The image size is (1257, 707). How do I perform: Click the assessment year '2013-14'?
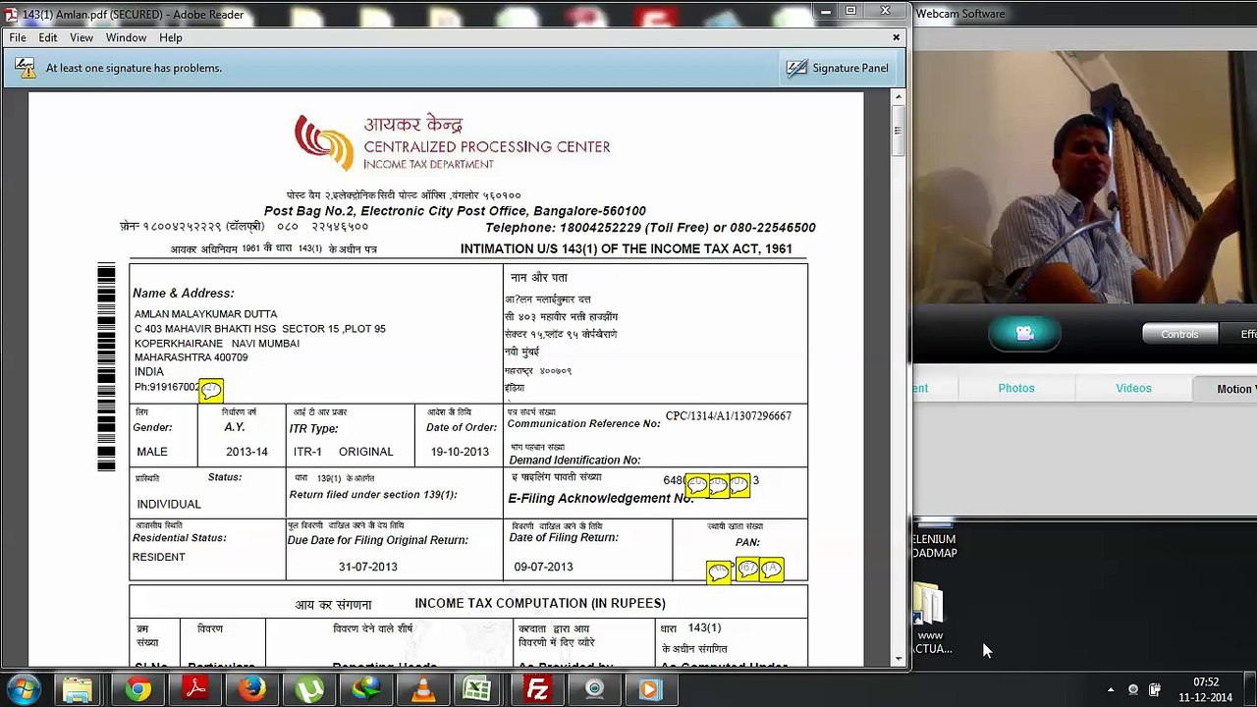[246, 452]
